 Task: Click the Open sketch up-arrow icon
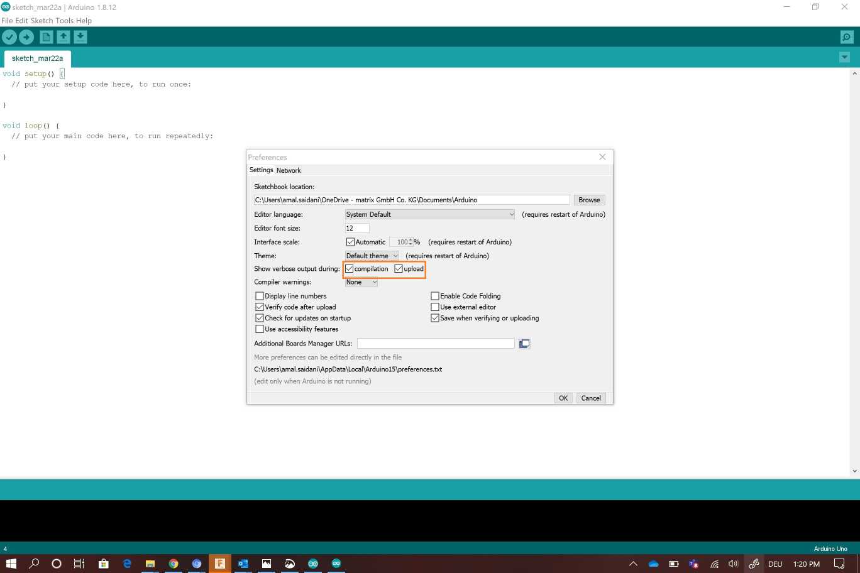pos(63,37)
